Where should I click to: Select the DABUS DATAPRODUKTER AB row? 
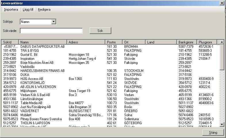pos(110,47)
